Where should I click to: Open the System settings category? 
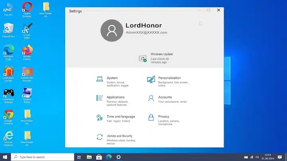pos(112,81)
